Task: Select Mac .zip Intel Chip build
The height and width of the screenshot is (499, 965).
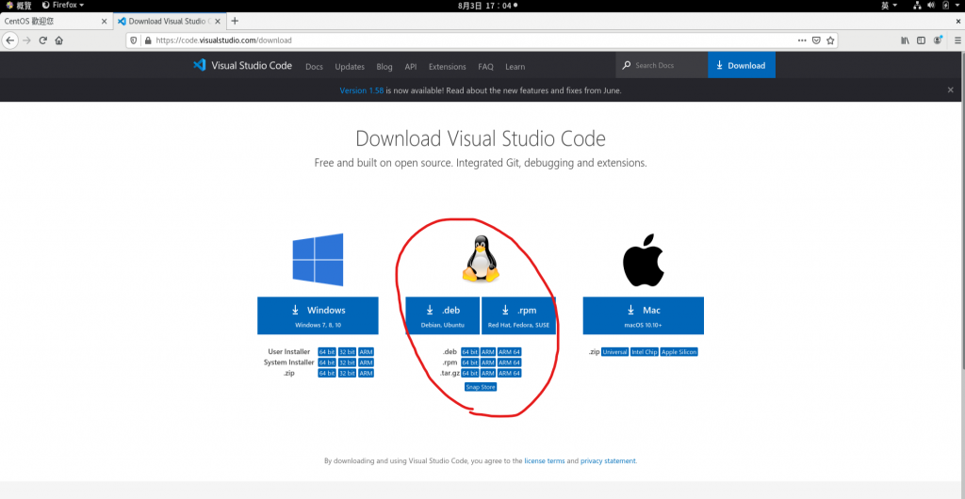Action: pos(645,352)
